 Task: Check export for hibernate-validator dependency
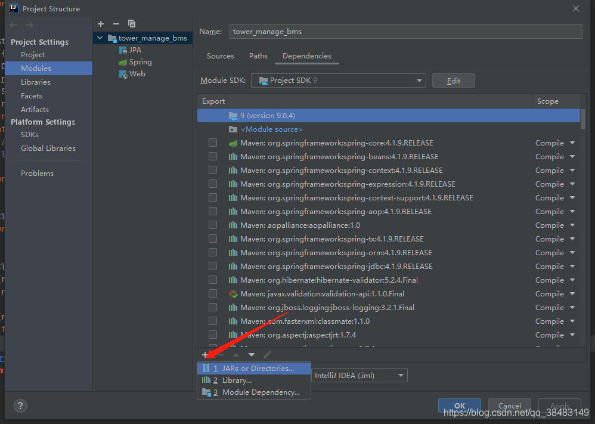click(x=213, y=280)
